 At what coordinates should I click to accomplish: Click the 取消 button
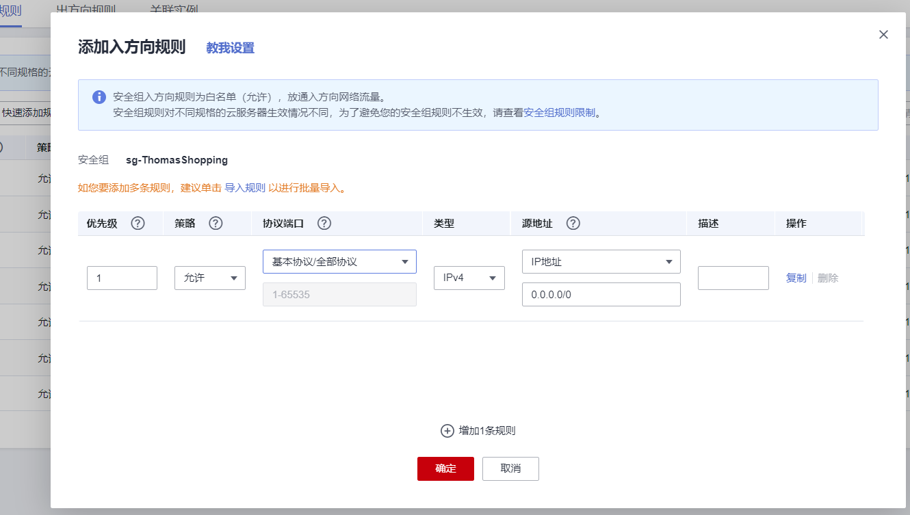(x=510, y=468)
